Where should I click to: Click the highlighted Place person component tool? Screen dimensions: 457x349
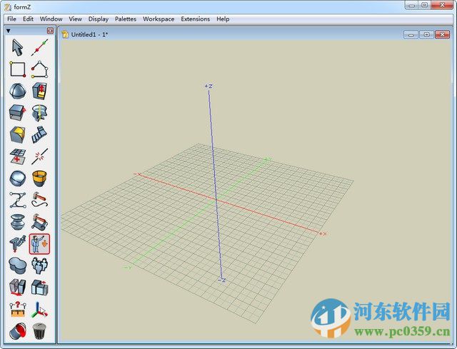pyautogui.click(x=40, y=243)
